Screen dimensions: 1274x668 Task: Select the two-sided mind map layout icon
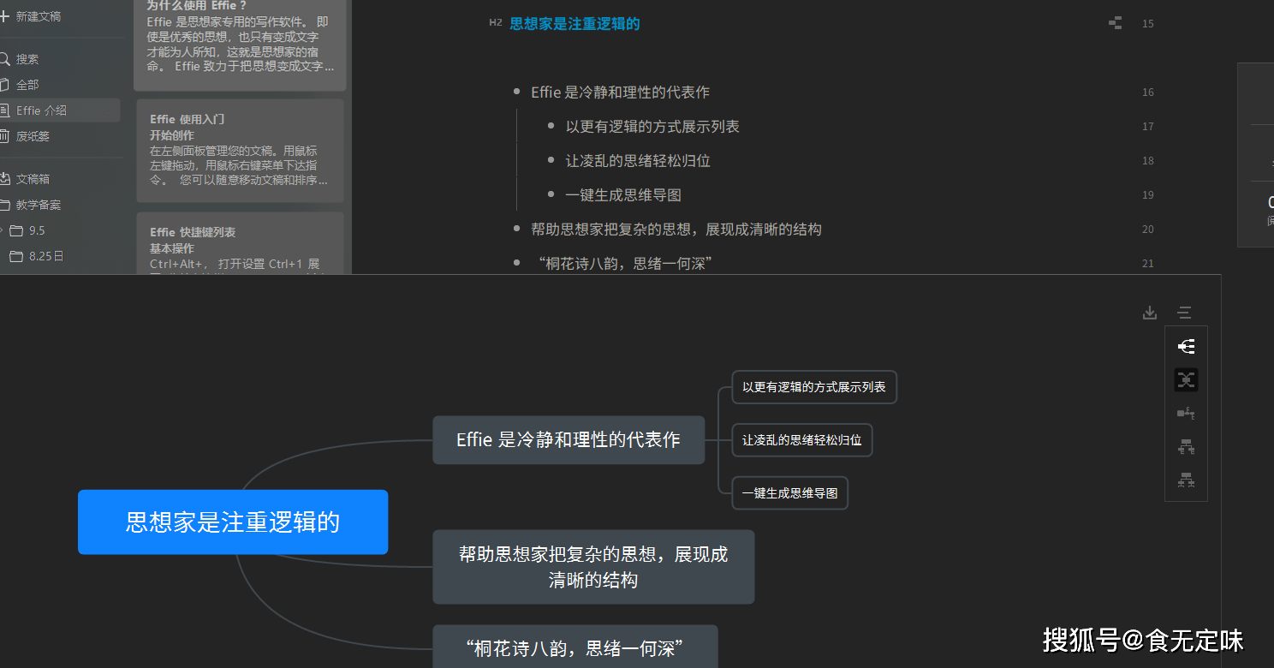click(x=1186, y=379)
